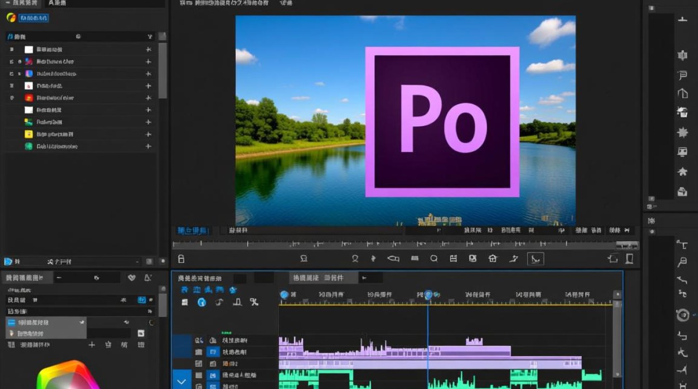698x389 pixels.
Task: Click the time ruler under the preview monitor
Action: tap(405, 244)
